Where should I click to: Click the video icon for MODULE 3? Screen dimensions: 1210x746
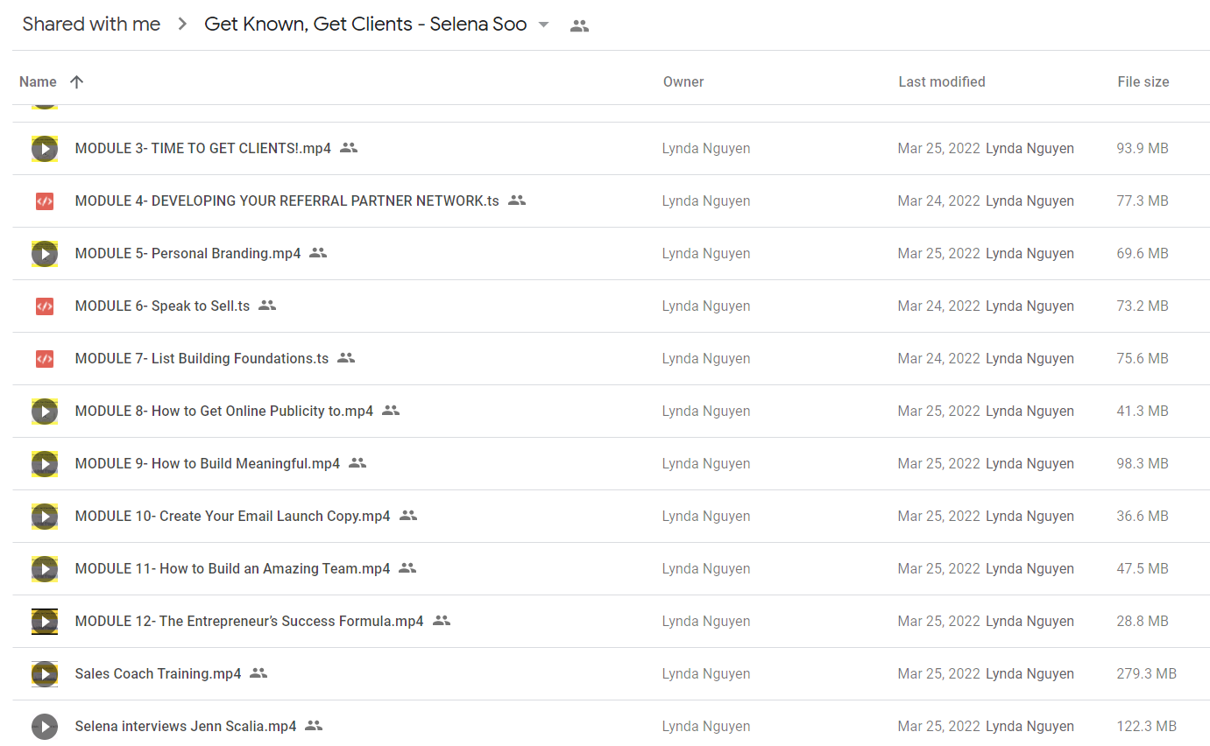(45, 149)
